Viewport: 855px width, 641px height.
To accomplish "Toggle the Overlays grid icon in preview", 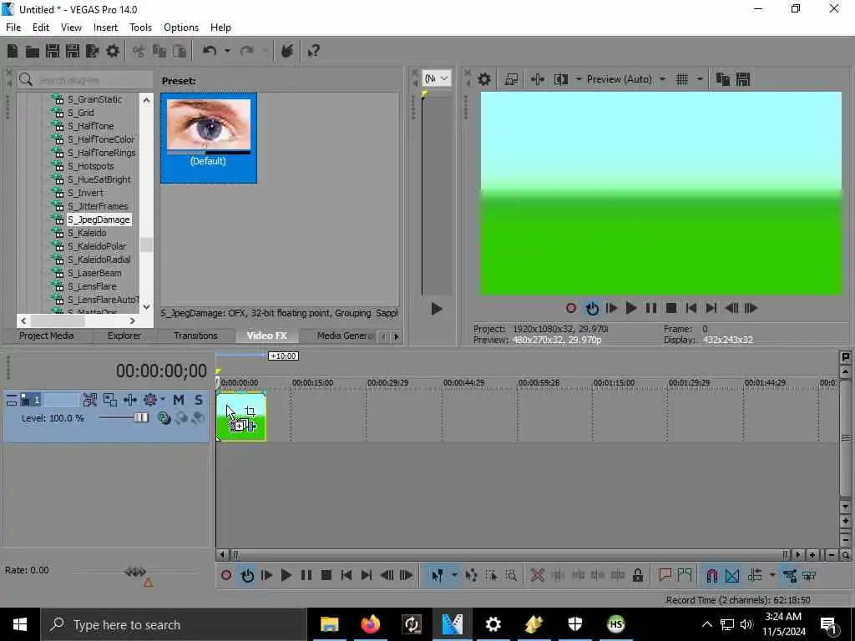I will (681, 79).
